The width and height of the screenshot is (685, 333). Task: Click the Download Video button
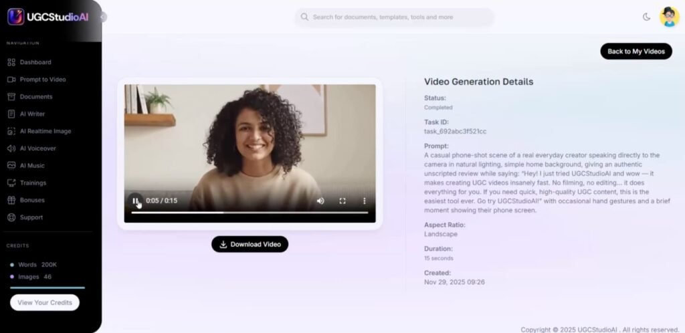tap(250, 245)
